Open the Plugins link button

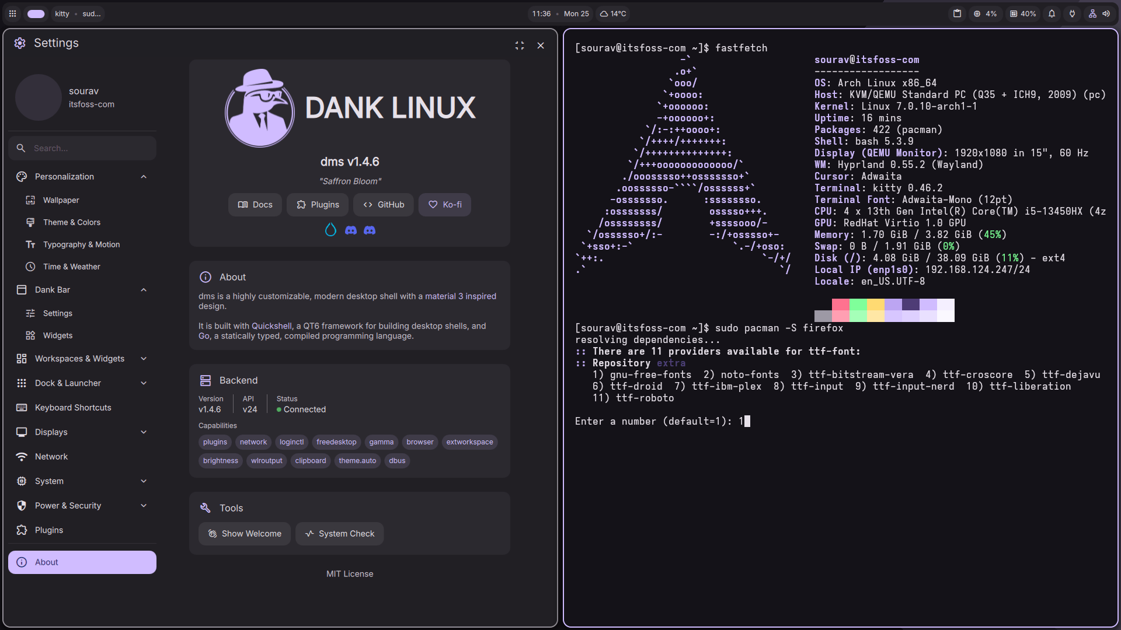[318, 205]
